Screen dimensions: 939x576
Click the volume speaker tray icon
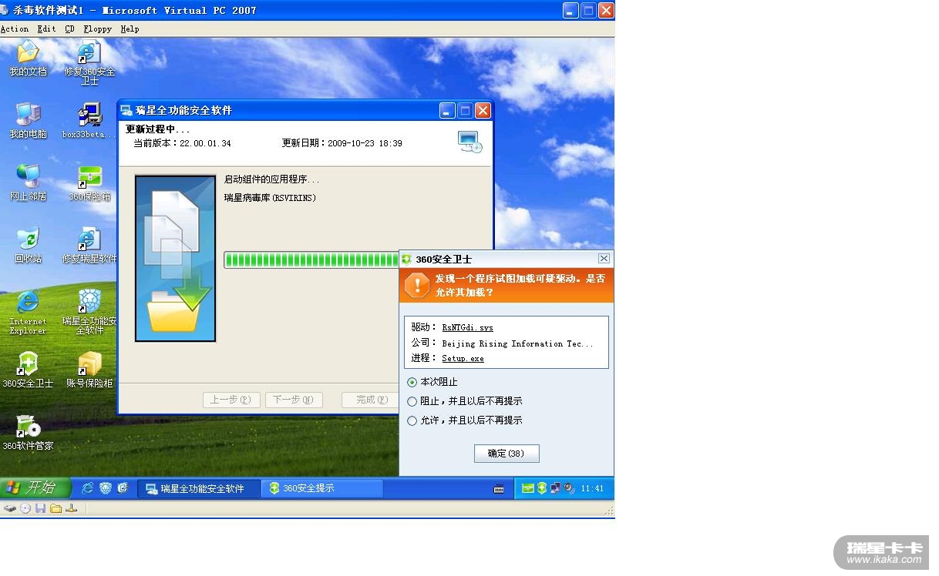(x=569, y=488)
